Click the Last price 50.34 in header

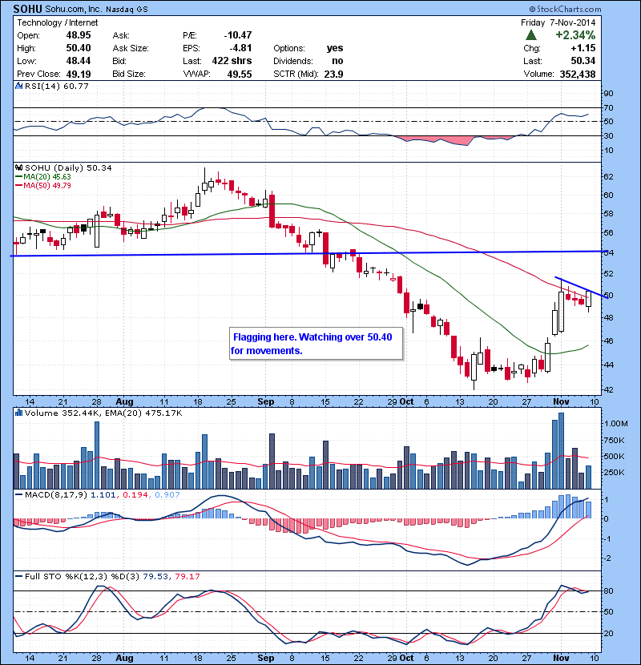coord(583,61)
